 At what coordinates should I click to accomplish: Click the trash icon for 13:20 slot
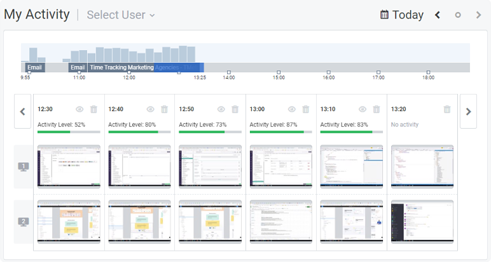pyautogui.click(x=447, y=110)
